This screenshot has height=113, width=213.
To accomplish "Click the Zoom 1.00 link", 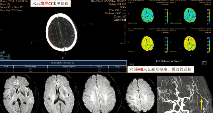I will (x=120, y=16).
